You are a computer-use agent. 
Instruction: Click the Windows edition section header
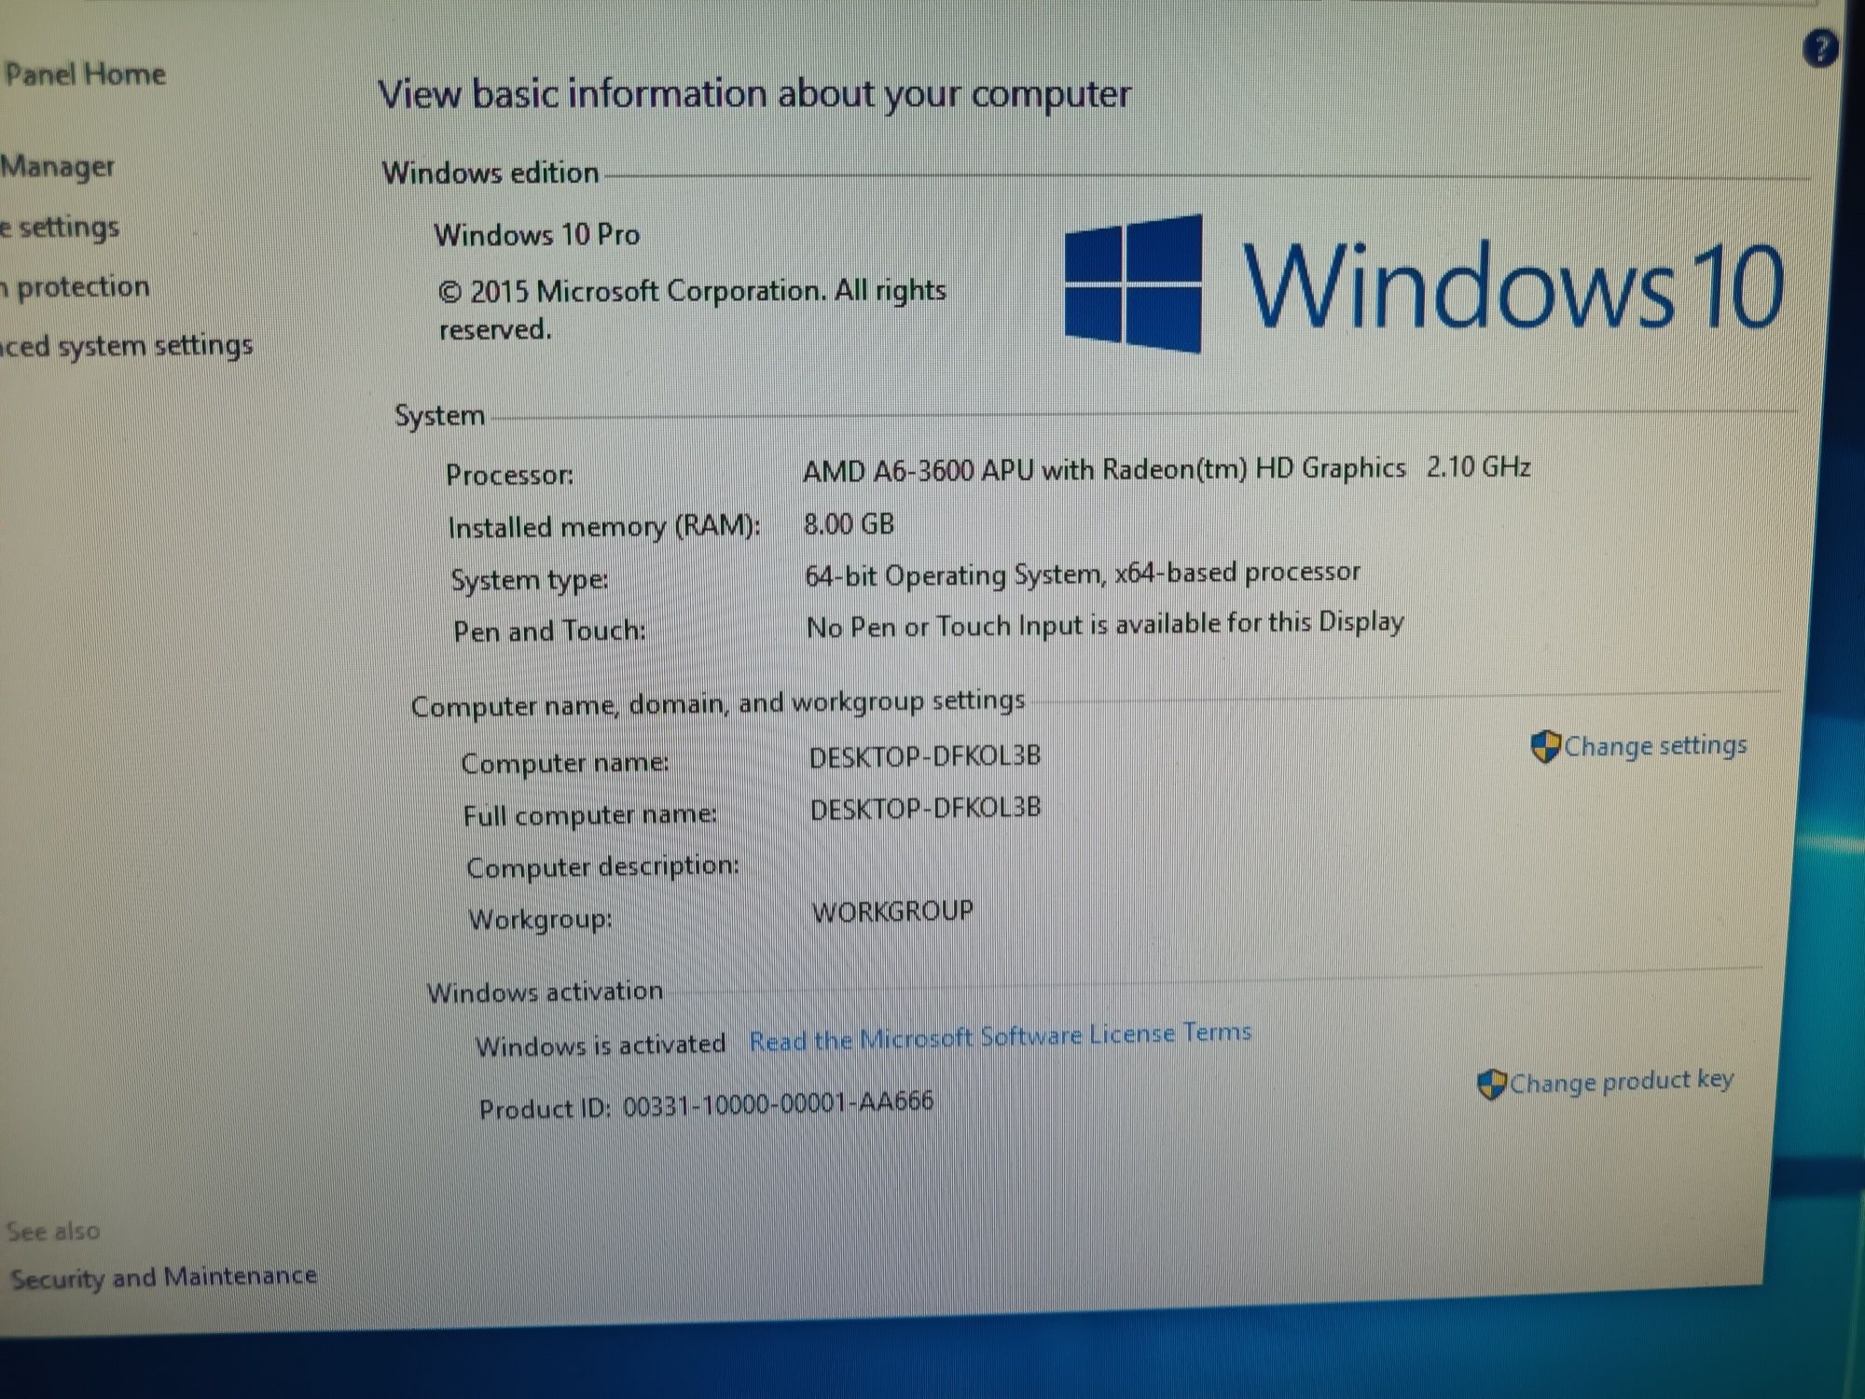(490, 173)
